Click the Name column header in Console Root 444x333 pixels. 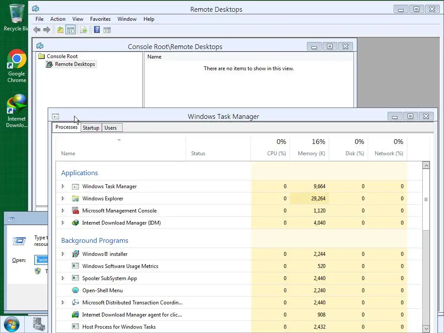click(248, 57)
